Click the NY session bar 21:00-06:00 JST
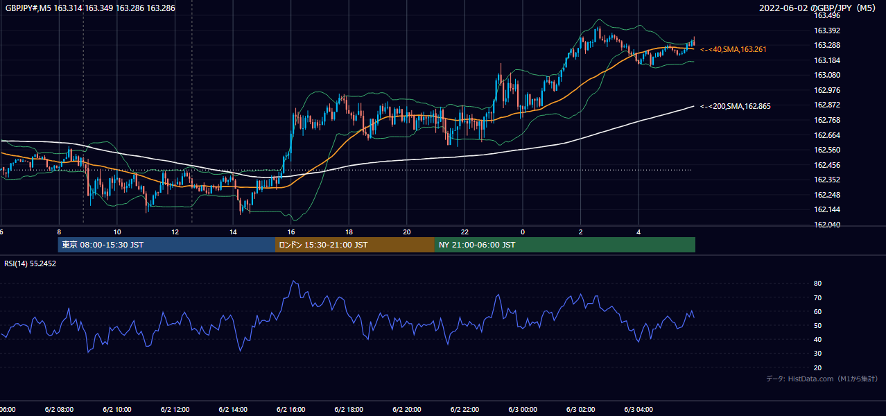Image resolution: width=886 pixels, height=416 pixels. [x=565, y=245]
